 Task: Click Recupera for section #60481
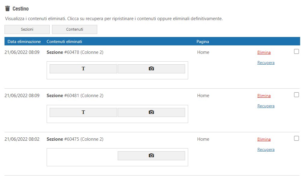pyautogui.click(x=266, y=106)
